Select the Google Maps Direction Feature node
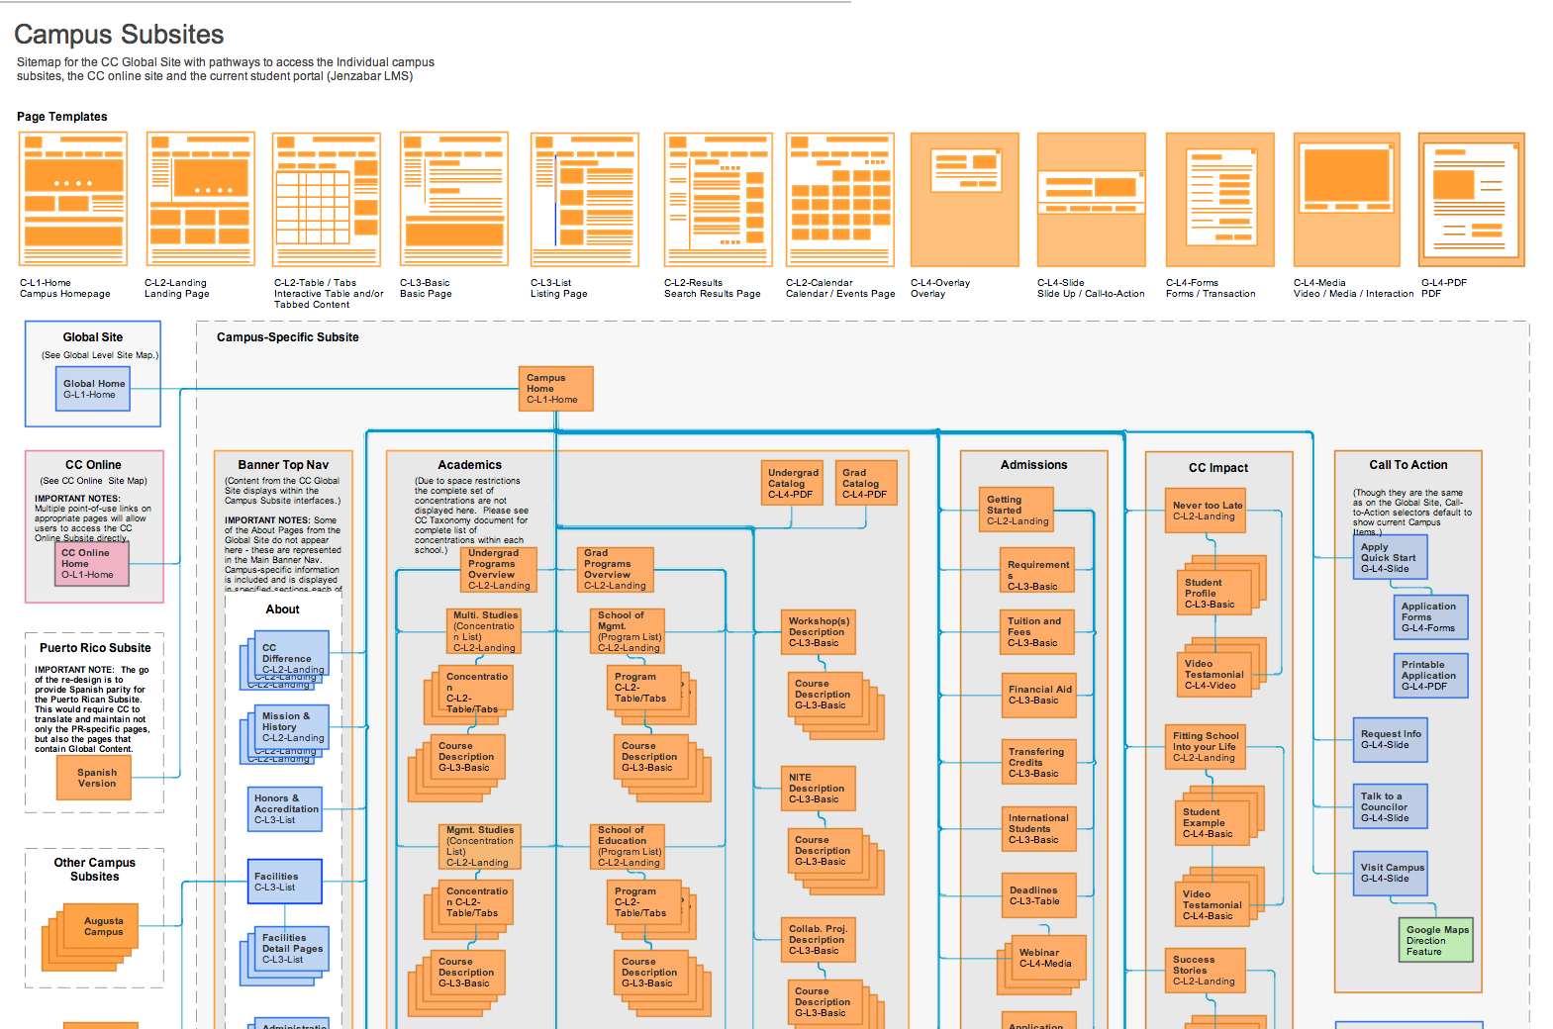1553x1029 pixels. [x=1438, y=940]
